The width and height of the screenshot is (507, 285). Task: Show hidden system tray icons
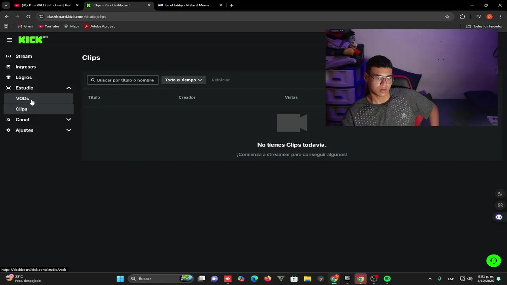point(430,279)
